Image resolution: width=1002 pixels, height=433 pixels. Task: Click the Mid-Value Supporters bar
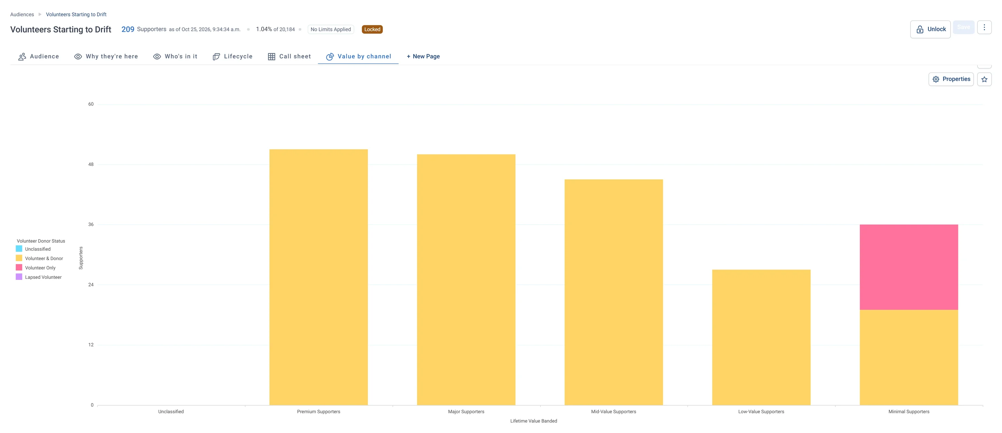(613, 292)
